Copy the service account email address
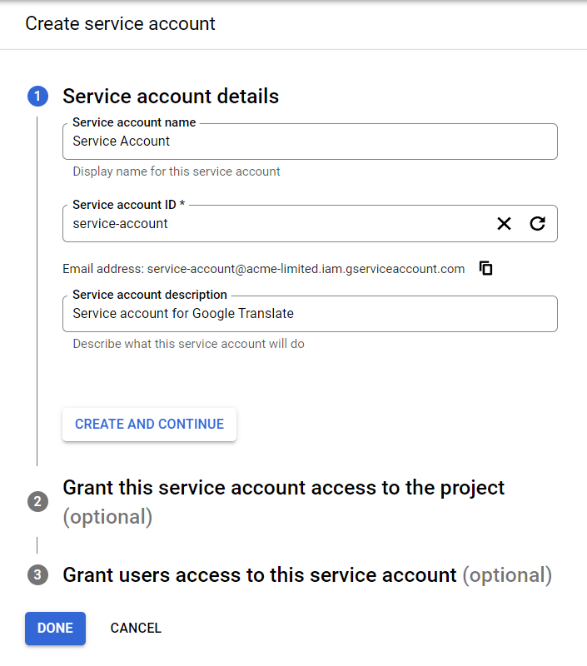Image resolution: width=587 pixels, height=666 pixels. click(x=486, y=268)
